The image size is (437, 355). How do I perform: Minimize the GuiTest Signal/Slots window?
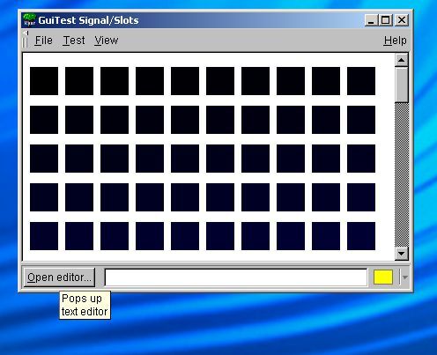pos(372,20)
